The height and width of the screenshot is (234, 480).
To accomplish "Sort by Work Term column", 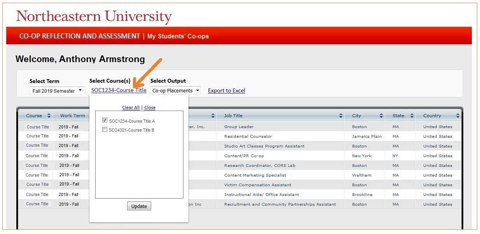I will (72, 116).
